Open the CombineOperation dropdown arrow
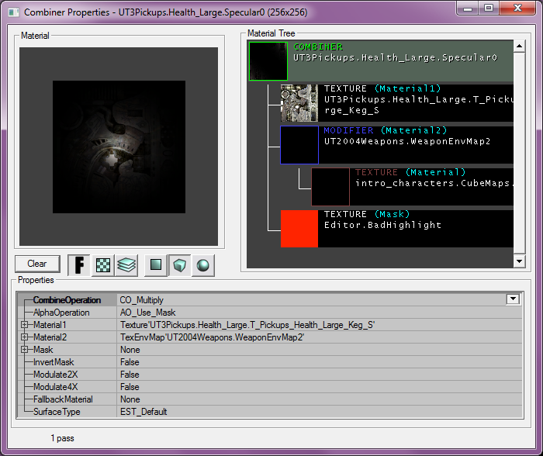The image size is (543, 456). (x=512, y=299)
